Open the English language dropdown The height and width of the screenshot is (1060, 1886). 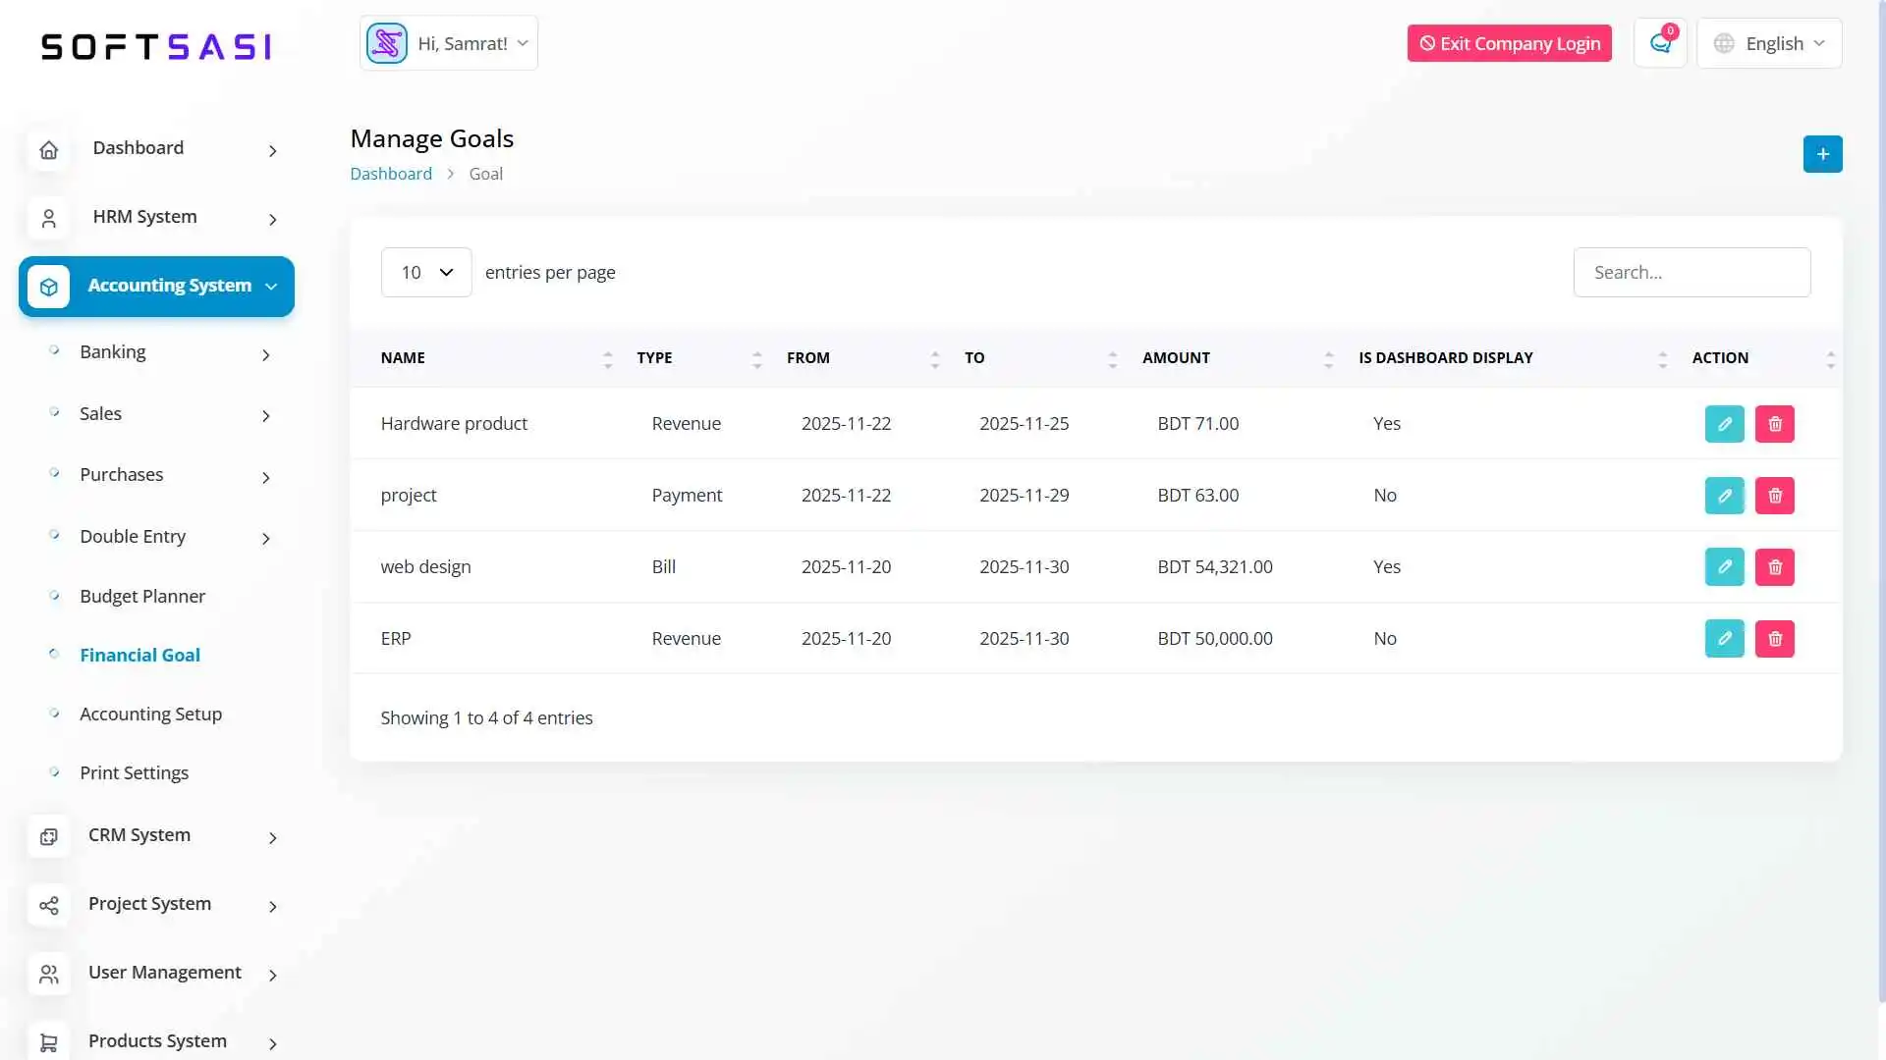point(1769,43)
